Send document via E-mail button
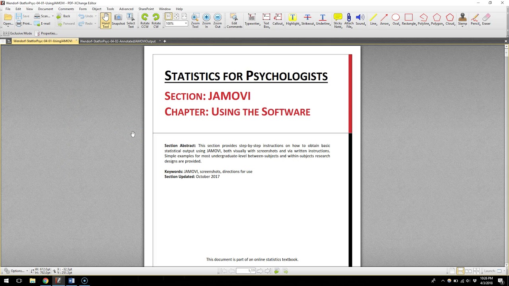Screen dimensions: 509x286 42,23
